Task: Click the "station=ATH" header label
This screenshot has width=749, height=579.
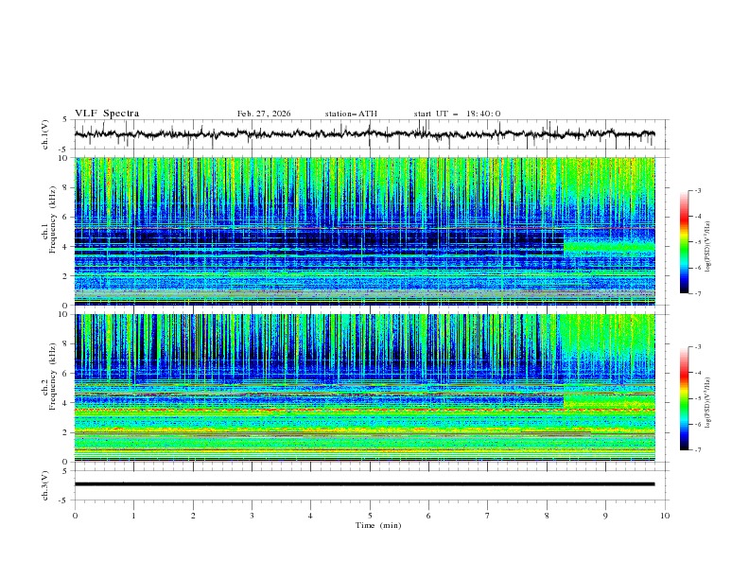Action: [351, 114]
